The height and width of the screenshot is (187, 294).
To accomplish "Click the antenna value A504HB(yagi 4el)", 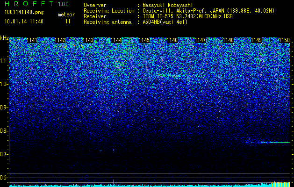I will pyautogui.click(x=165, y=22).
